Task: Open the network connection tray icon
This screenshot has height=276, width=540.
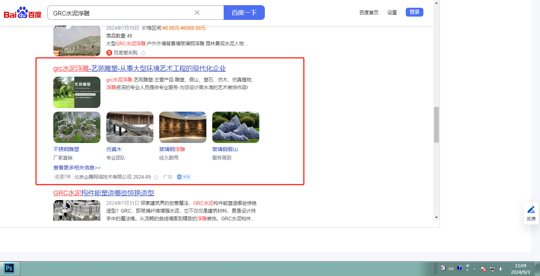Action: (x=493, y=269)
